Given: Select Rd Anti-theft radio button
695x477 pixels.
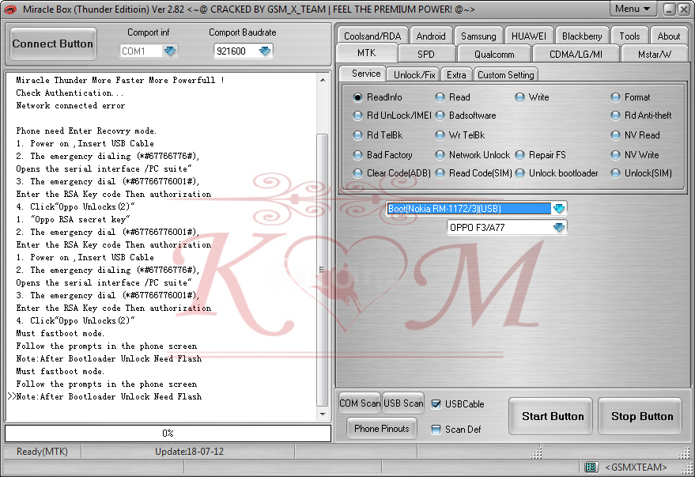Looking at the screenshot, I should [x=615, y=115].
